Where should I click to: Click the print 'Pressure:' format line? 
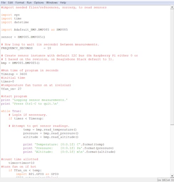pos(68,148)
